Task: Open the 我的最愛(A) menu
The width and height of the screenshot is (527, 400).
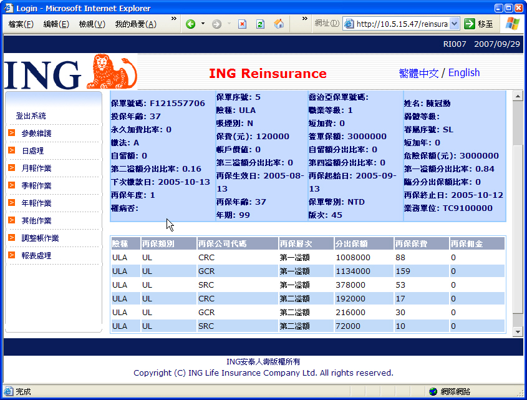Action: tap(136, 24)
